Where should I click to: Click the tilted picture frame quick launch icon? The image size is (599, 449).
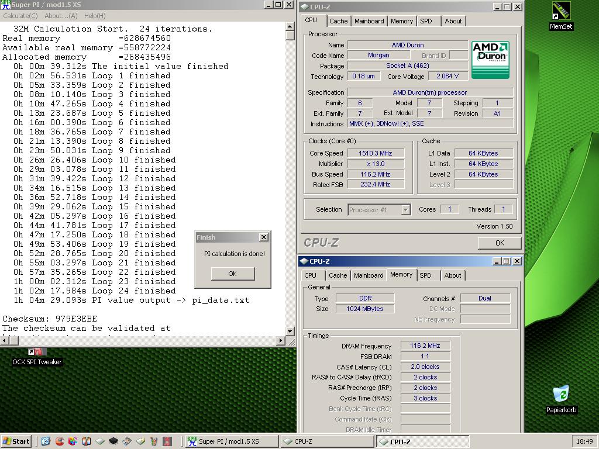(x=127, y=441)
